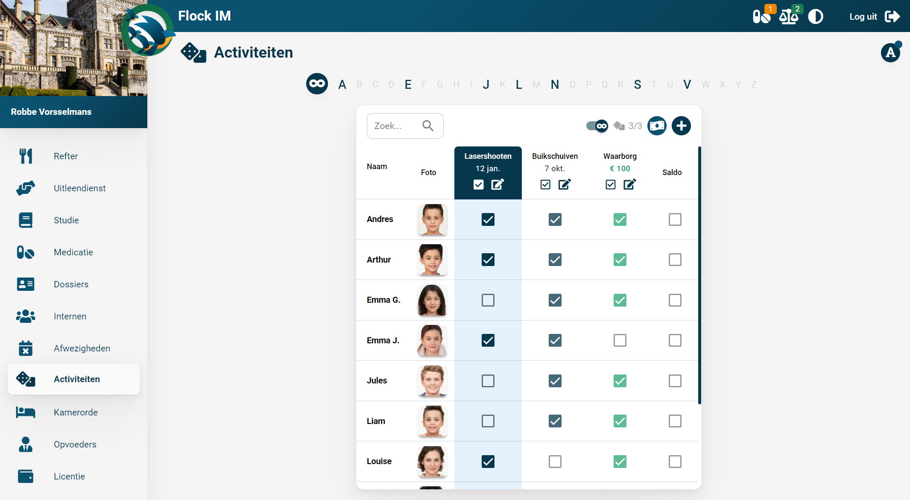This screenshot has height=500, width=910.
Task: Tick Saldo checkbox for Louise
Action: [x=675, y=462]
